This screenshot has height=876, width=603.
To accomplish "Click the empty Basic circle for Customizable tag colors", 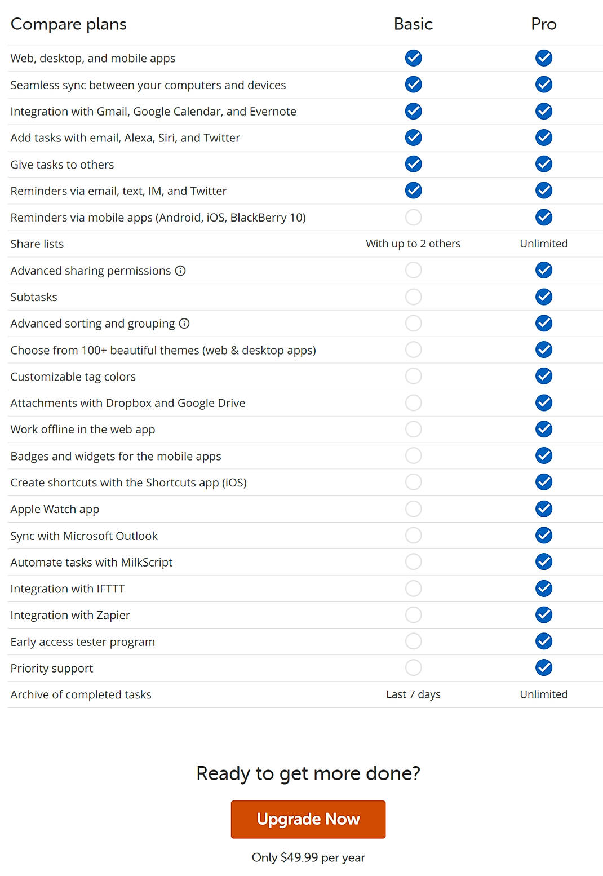I will click(x=413, y=376).
